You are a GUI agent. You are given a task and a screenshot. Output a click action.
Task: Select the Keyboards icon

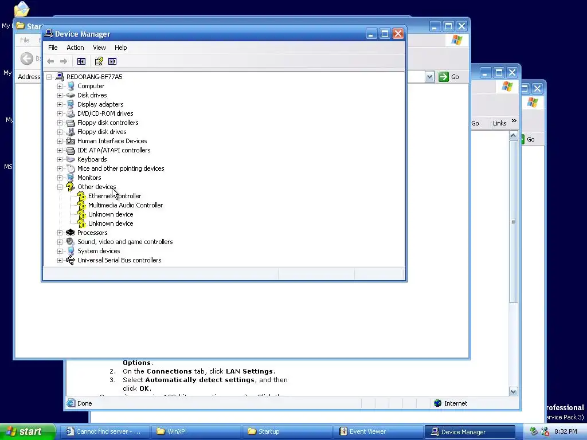71,159
